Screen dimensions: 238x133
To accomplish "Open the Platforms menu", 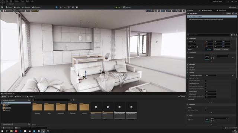I will (127, 7).
